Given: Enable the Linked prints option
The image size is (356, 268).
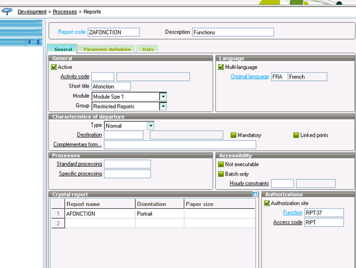Looking at the screenshot, I should [x=296, y=135].
